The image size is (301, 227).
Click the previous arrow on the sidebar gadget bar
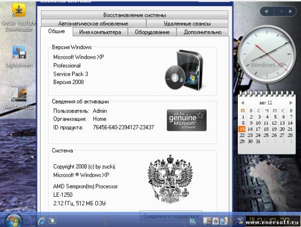coord(281,12)
